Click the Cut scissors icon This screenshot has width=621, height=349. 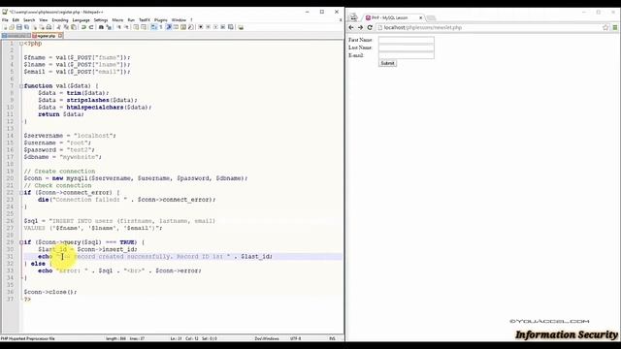(59, 27)
